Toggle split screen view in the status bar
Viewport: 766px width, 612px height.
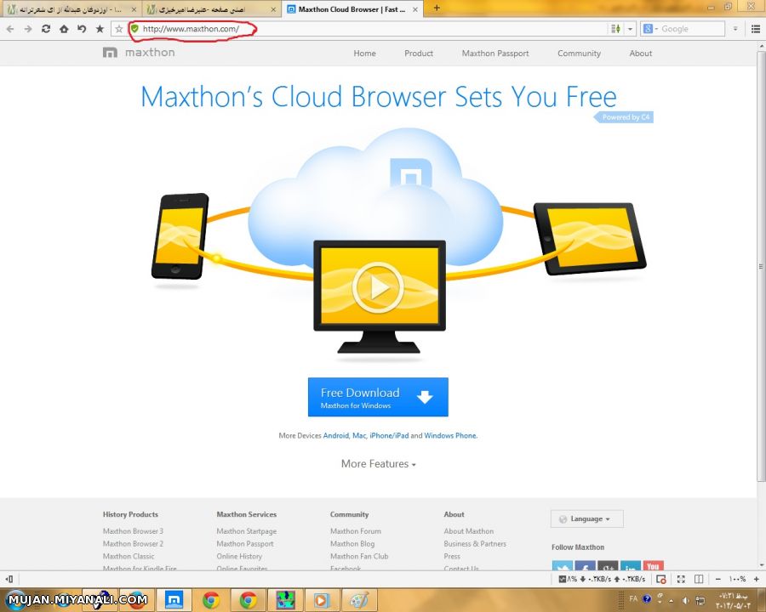click(x=699, y=580)
